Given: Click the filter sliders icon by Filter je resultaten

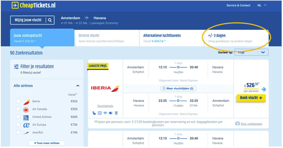Looking at the screenshot, I should click(16, 67).
